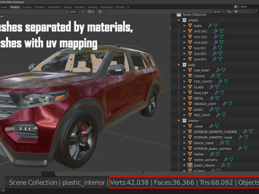The image size is (259, 194).
Task: Click the mesh data icon on leather_asimetry row
Action: [x=231, y=160]
